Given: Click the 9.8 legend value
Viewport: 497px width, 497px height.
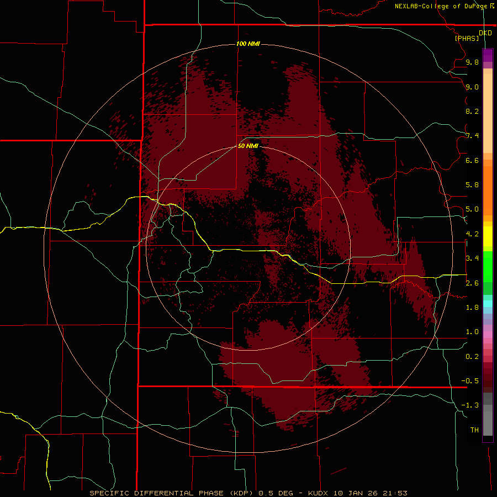Looking at the screenshot, I should pos(472,62).
